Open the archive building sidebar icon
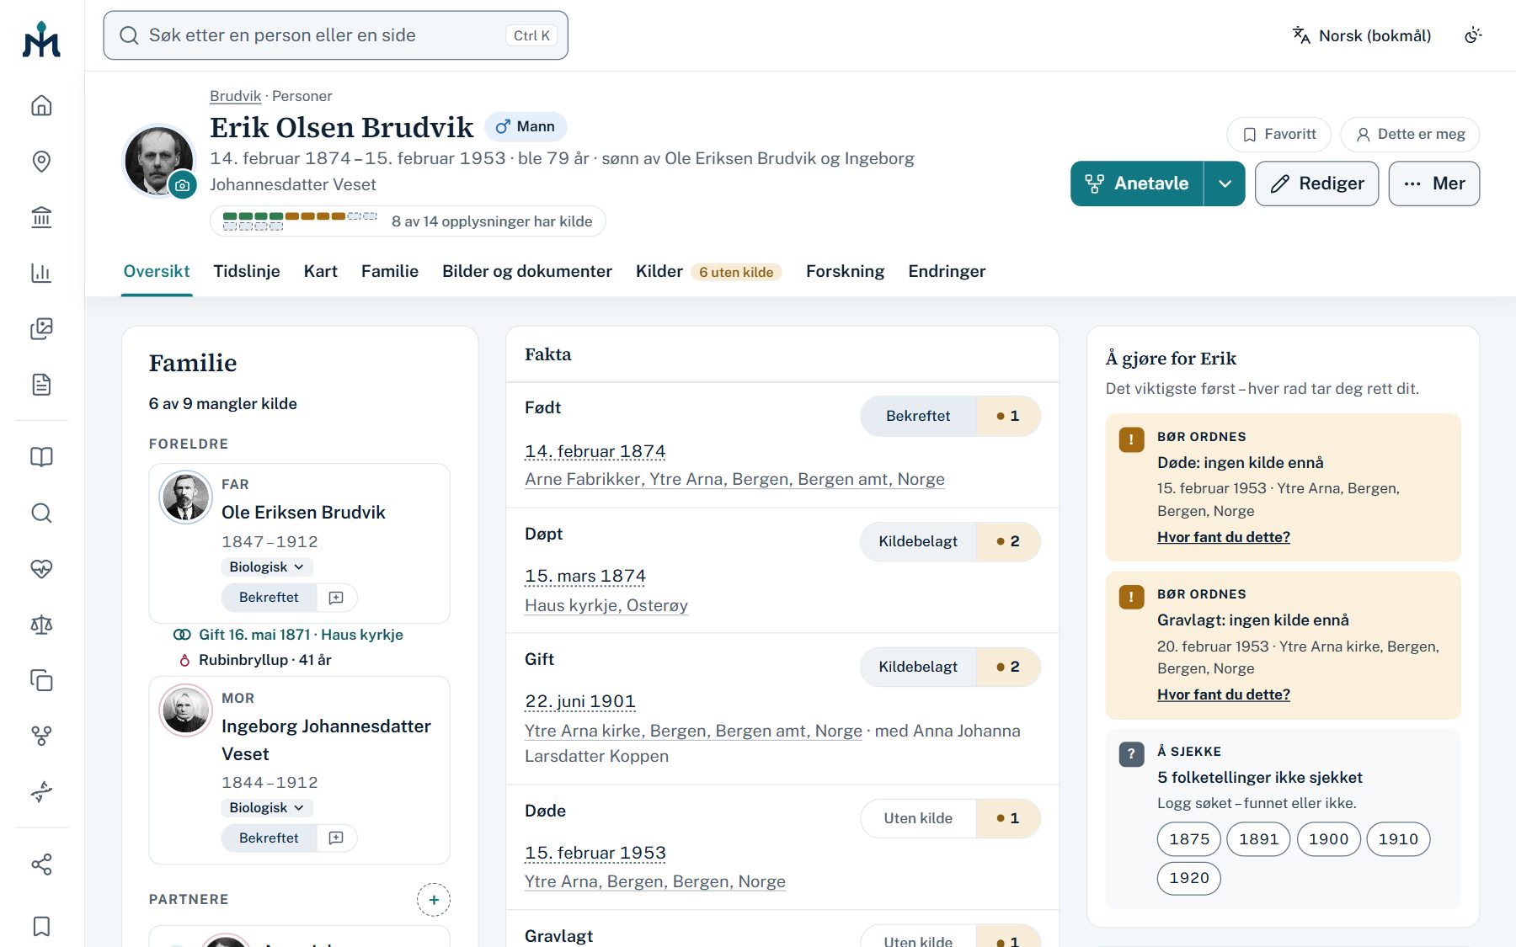This screenshot has height=947, width=1516. point(41,217)
